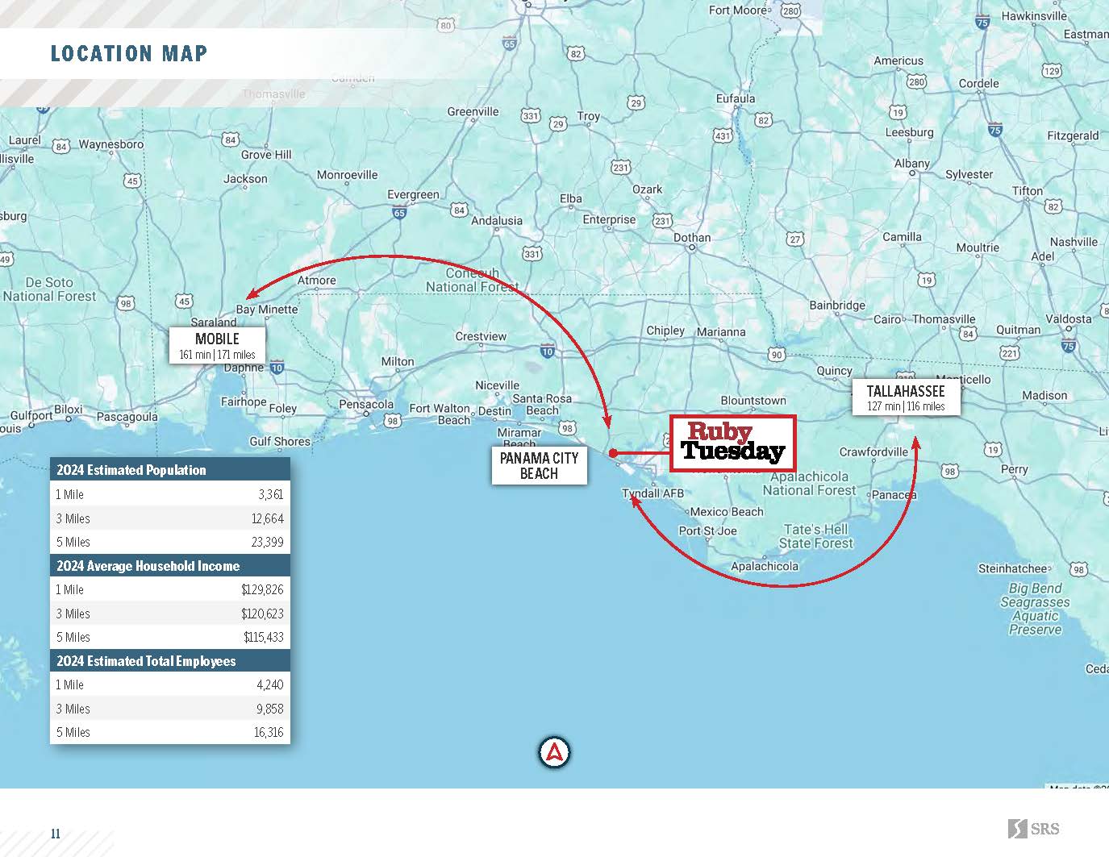Image resolution: width=1109 pixels, height=857 pixels.
Task: Click the De Soto National Forest label
Action: point(49,289)
